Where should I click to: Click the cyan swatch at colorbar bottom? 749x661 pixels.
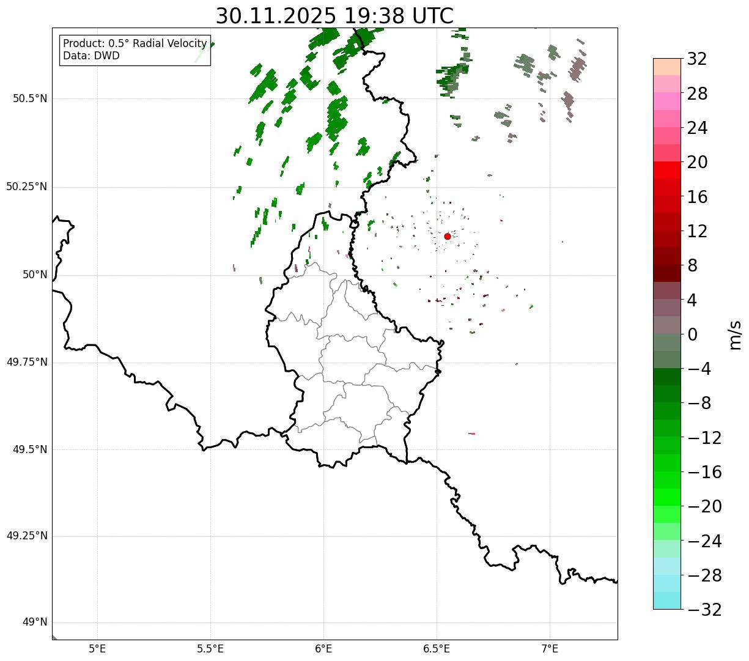coord(667,601)
